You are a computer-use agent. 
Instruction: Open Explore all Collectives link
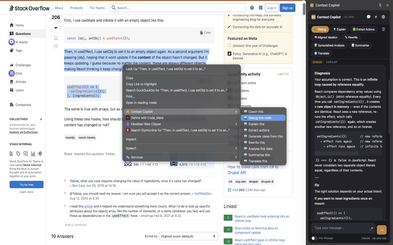23,132
